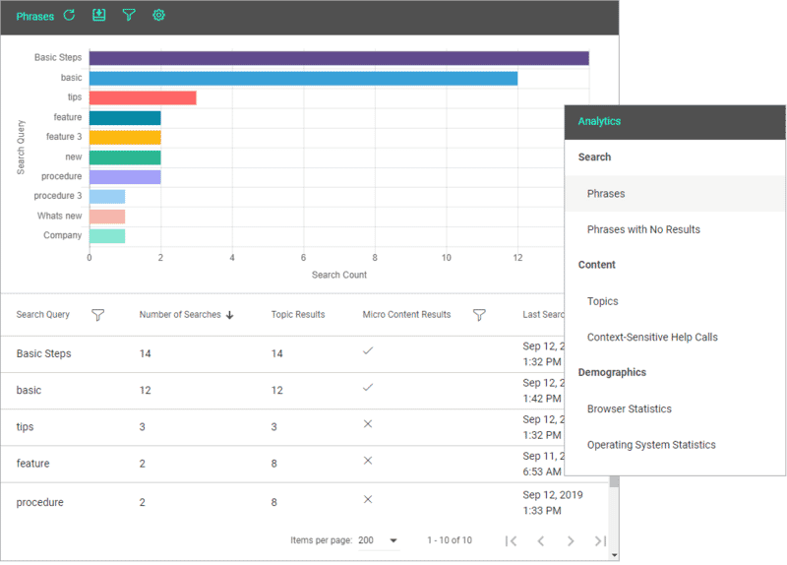
Task: Click the red tips bar in chart
Action: [143, 97]
